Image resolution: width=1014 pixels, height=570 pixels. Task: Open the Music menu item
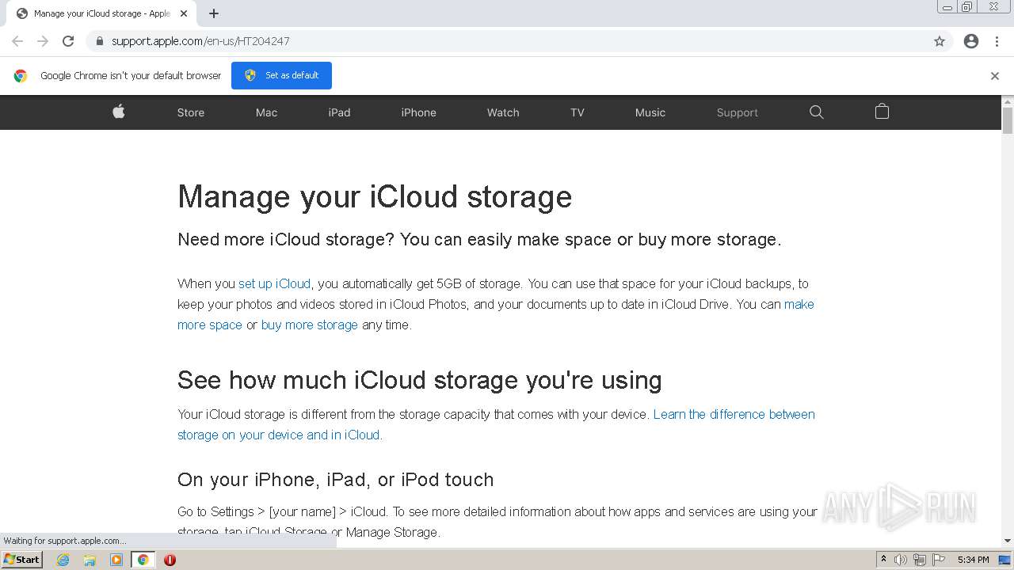pos(650,112)
